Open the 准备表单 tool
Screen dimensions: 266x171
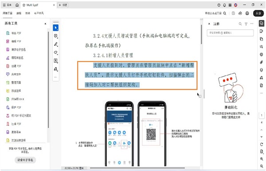click(x=13, y=132)
